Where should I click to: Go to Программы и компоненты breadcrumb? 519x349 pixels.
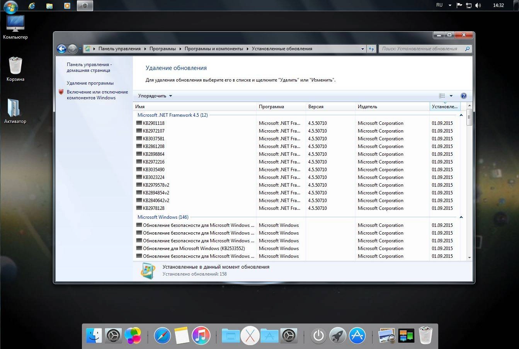coord(214,49)
